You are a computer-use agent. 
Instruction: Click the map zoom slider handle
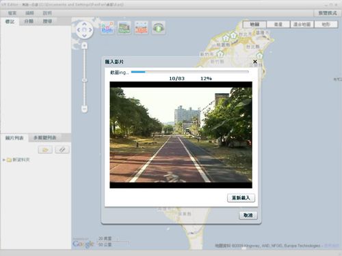pos(84,80)
